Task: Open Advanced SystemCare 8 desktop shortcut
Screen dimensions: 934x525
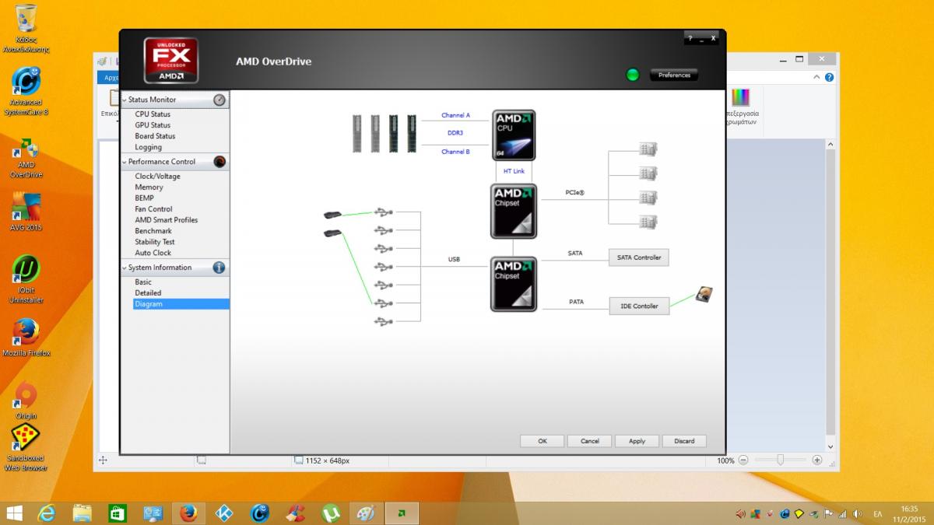Action: 26,90
